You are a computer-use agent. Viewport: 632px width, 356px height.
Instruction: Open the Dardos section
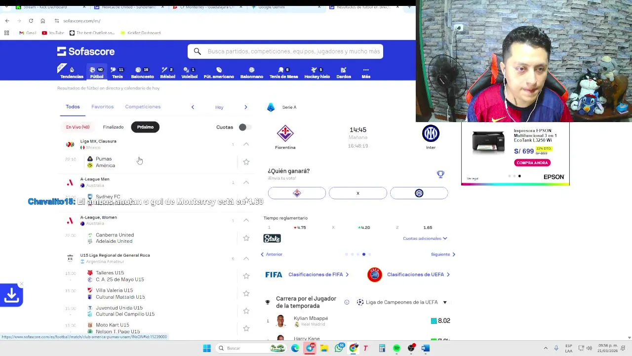pos(344,73)
